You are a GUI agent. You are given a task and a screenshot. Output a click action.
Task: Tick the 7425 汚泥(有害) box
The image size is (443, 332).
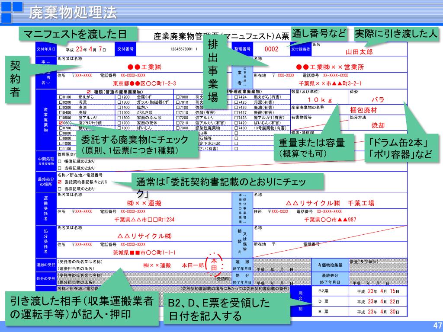point(236,102)
